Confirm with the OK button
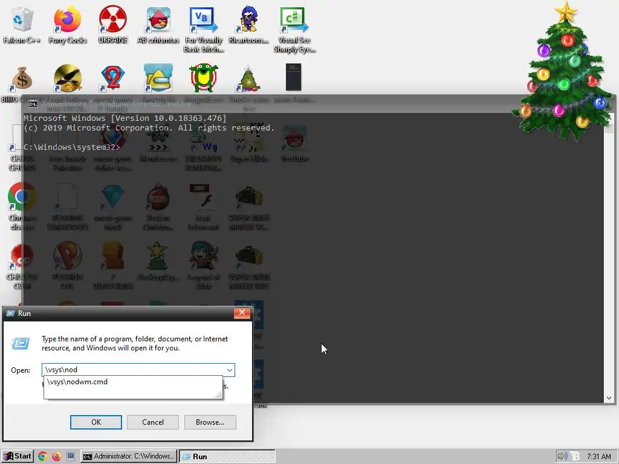Image resolution: width=619 pixels, height=464 pixels. [96, 422]
